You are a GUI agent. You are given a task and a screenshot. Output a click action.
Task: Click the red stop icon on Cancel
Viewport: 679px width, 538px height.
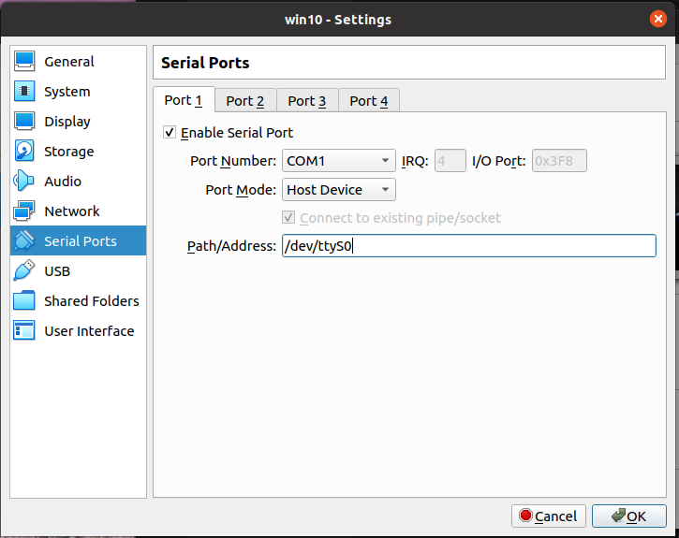tap(525, 516)
